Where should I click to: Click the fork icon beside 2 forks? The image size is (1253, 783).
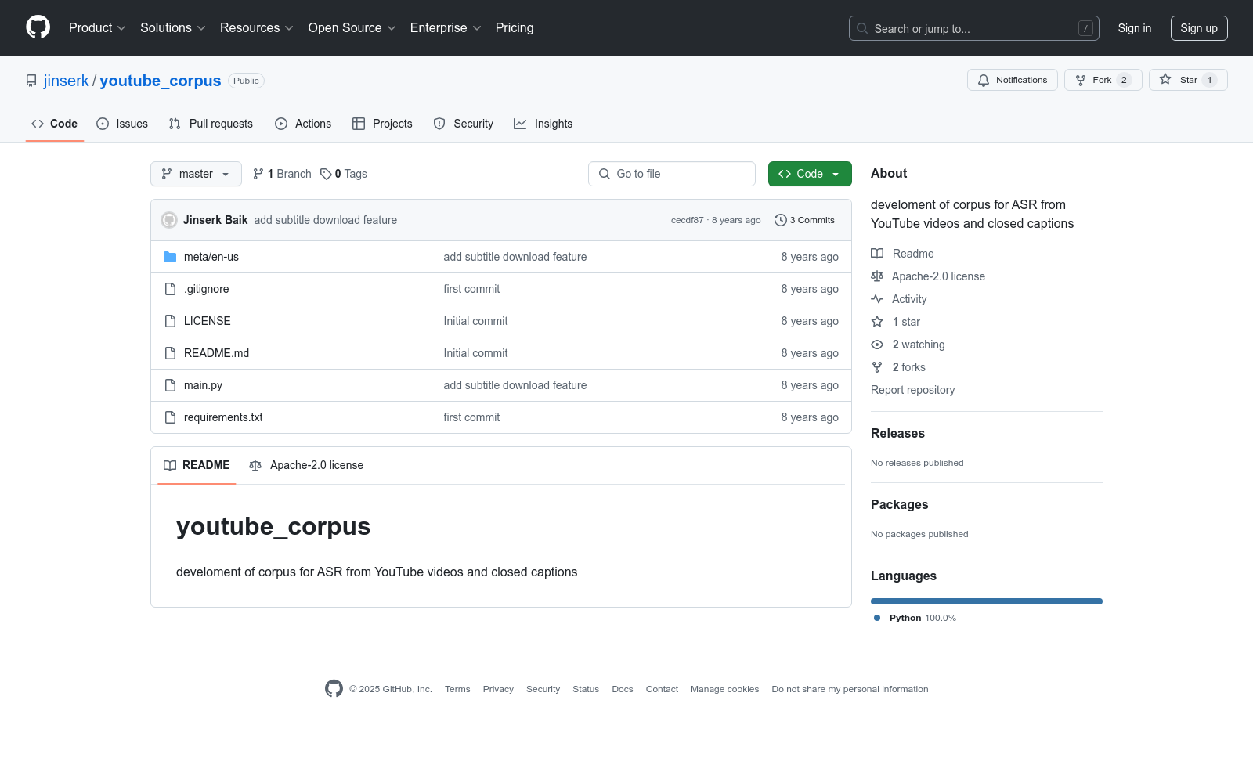877,367
